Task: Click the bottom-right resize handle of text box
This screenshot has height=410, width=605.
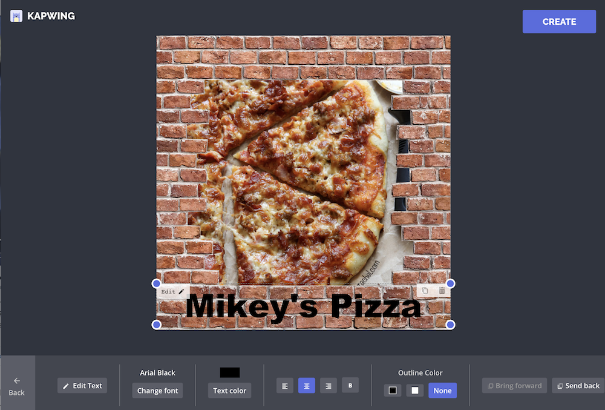Action: tap(450, 325)
